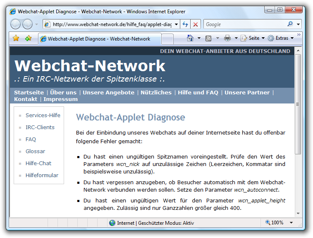Click the Google search box
The height and width of the screenshot is (238, 313).
(245, 24)
